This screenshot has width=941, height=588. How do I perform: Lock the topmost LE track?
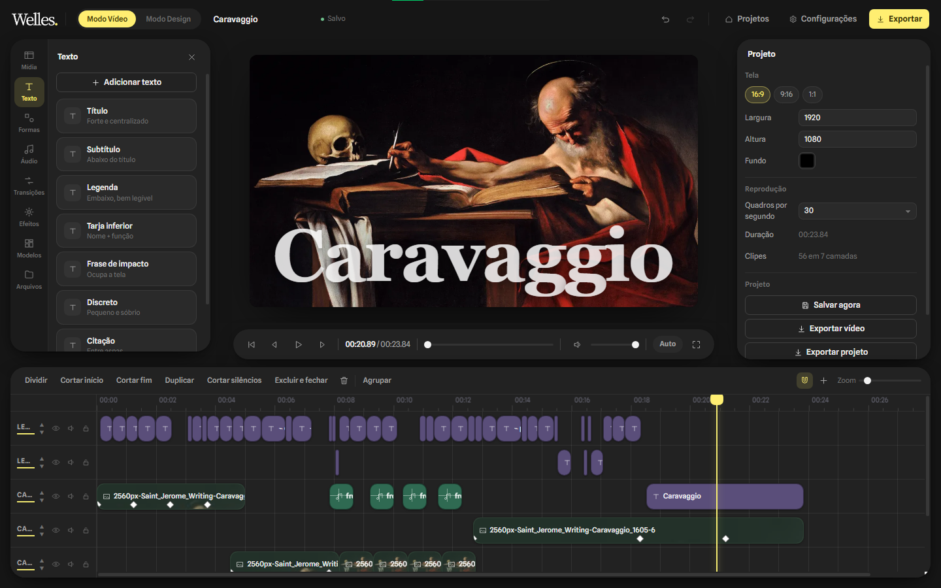86,429
